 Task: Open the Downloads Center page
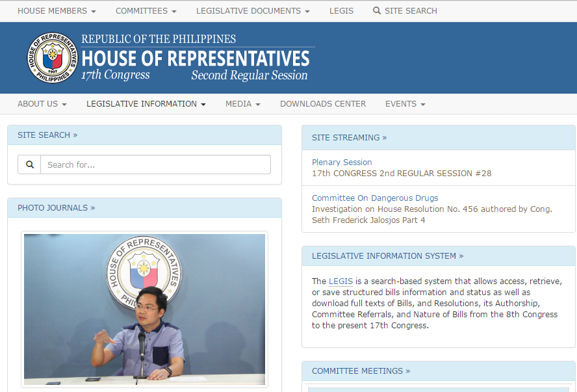click(323, 104)
